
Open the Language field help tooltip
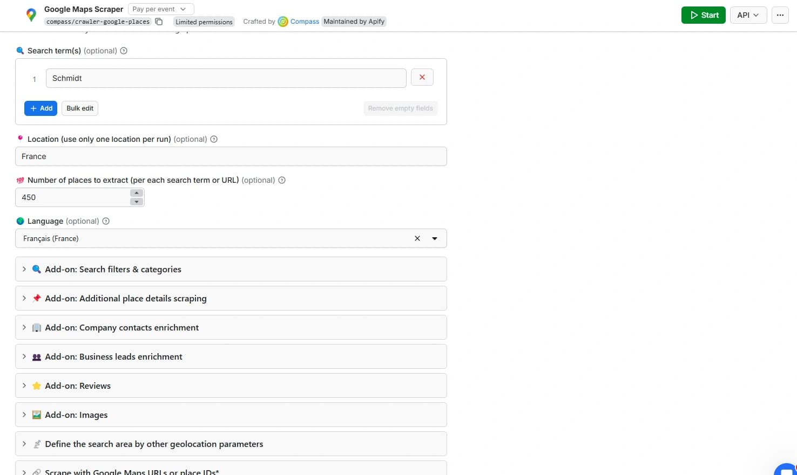tap(106, 221)
